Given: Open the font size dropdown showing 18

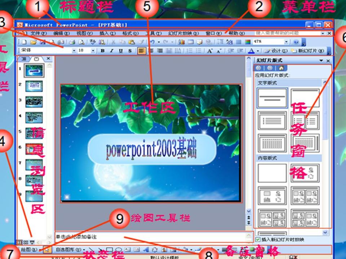Looking at the screenshot, I should (x=93, y=51).
